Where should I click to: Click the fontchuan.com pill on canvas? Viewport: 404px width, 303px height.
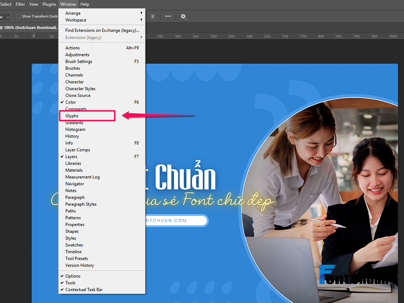coord(176,221)
